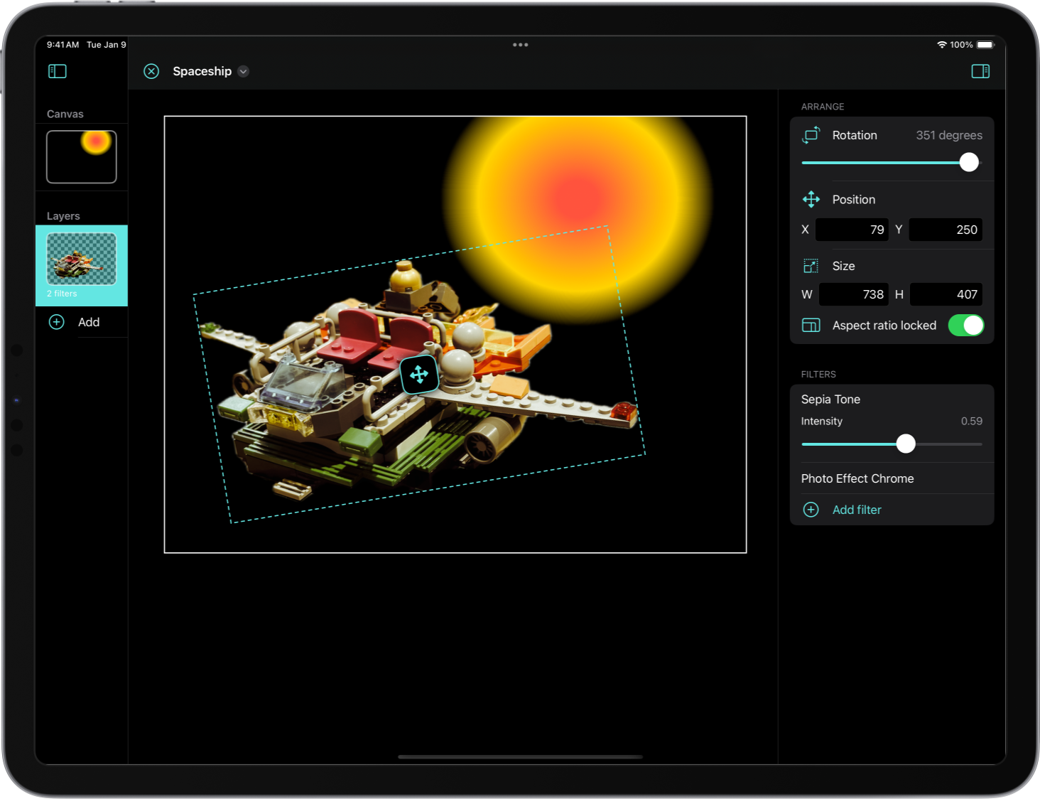Select the Photo Effect Chrome filter
Screen dimensions: 1040x799
(x=857, y=478)
